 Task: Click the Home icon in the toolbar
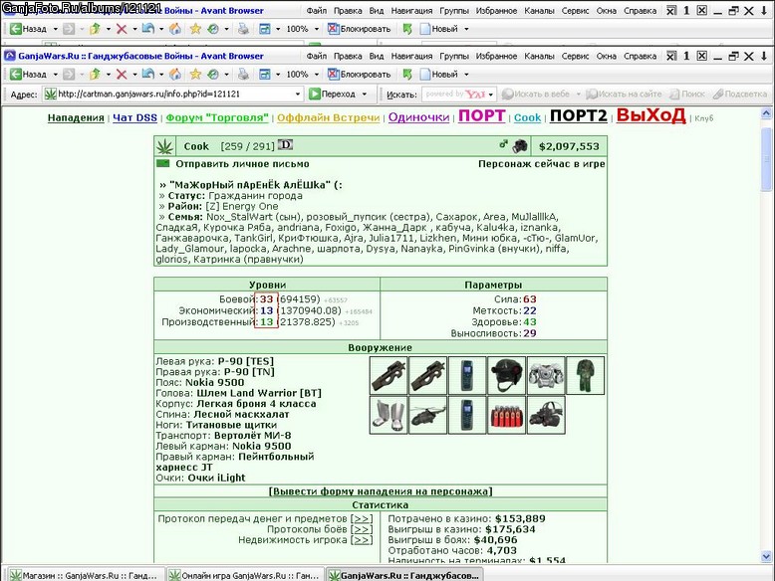[x=175, y=74]
